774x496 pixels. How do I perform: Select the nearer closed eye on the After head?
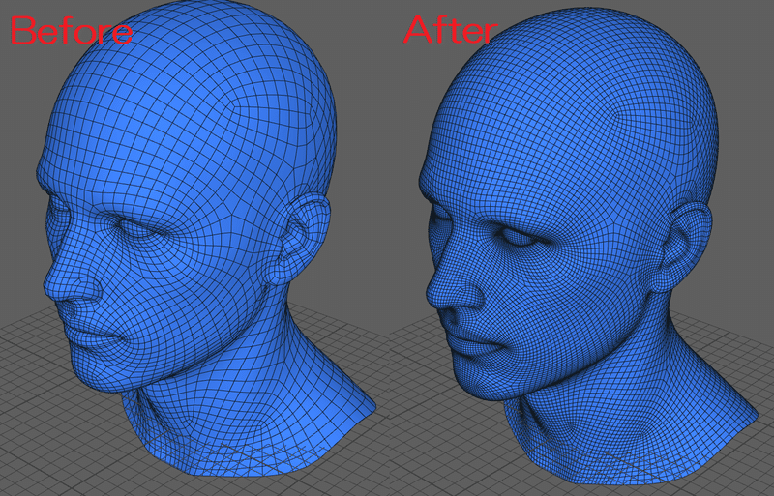click(518, 237)
